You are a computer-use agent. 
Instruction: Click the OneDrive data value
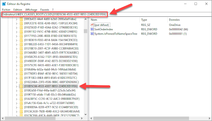175,25
